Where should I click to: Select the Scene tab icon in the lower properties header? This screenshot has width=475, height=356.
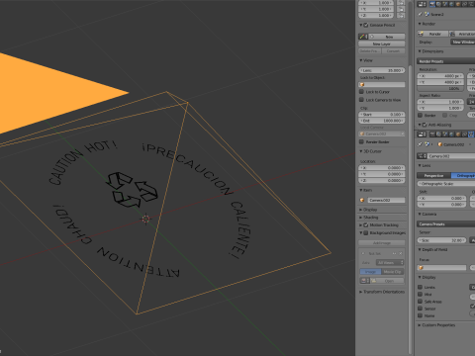click(445, 134)
